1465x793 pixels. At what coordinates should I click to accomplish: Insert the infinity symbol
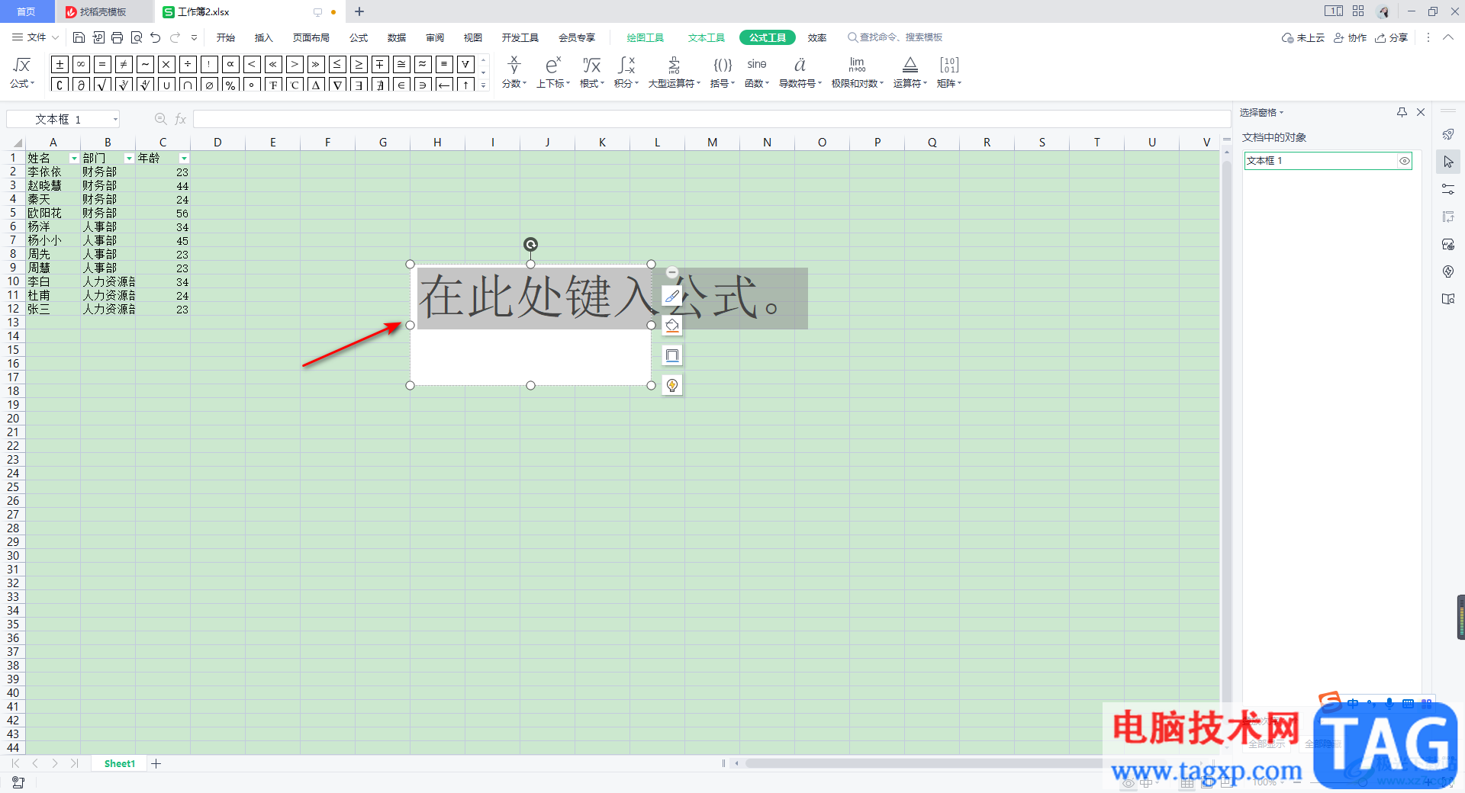click(x=81, y=64)
